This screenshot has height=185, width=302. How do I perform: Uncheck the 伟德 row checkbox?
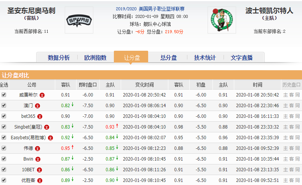pos(4,148)
